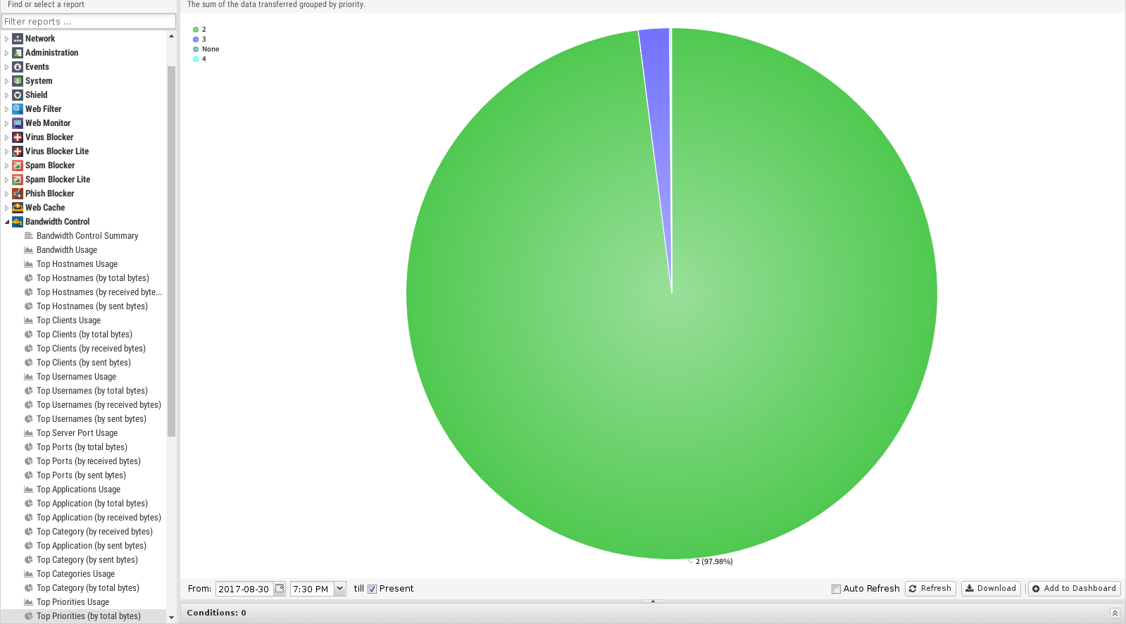The width and height of the screenshot is (1126, 624).
Task: Toggle priority 2 legend entry
Action: [199, 30]
